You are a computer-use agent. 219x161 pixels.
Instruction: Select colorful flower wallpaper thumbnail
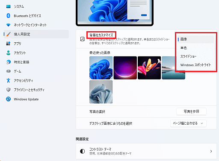[149, 68]
